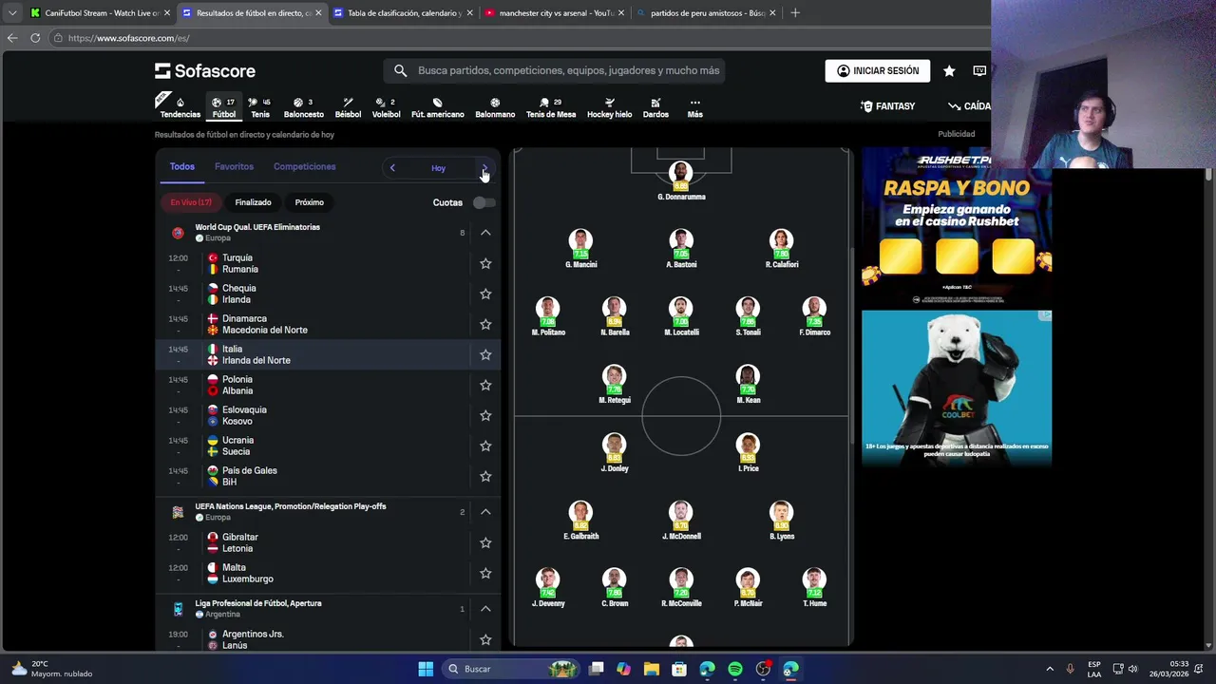Reload the page in browser
Image resolution: width=1216 pixels, height=684 pixels.
(x=35, y=38)
